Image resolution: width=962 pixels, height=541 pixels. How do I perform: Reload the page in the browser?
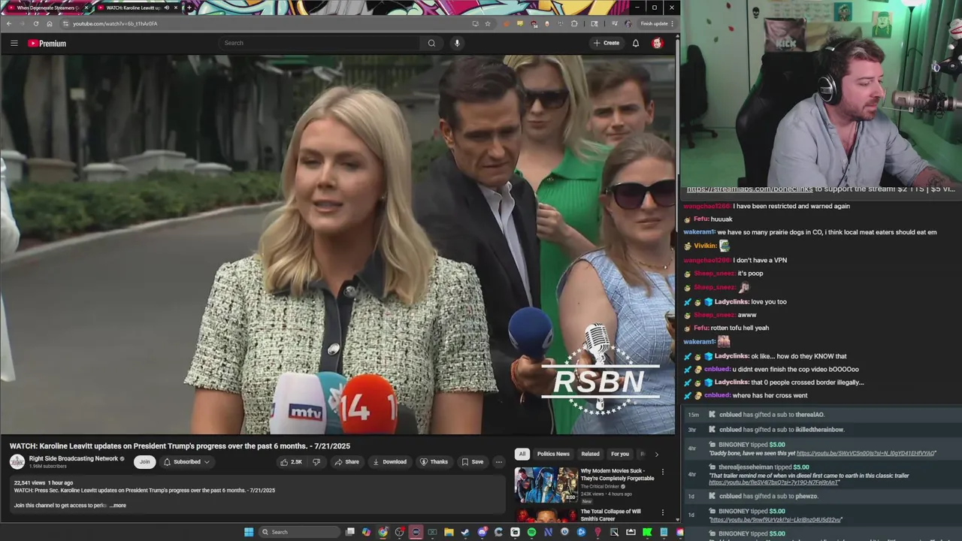35,23
